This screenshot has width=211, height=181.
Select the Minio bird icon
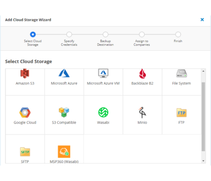[142, 112]
